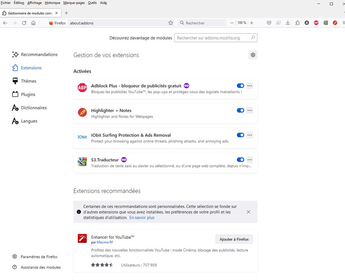Click private browsing badge on Adblock Plus
Screen dimensions: 345x280
click(186, 86)
